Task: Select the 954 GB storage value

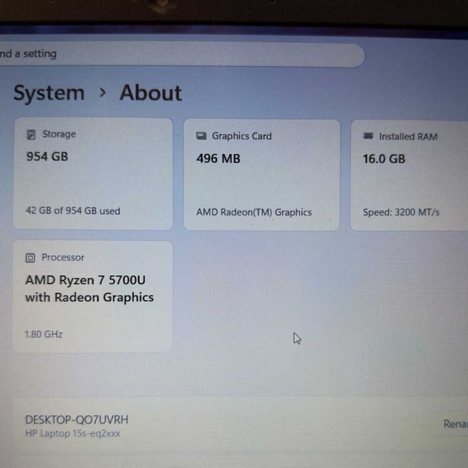Action: [47, 157]
